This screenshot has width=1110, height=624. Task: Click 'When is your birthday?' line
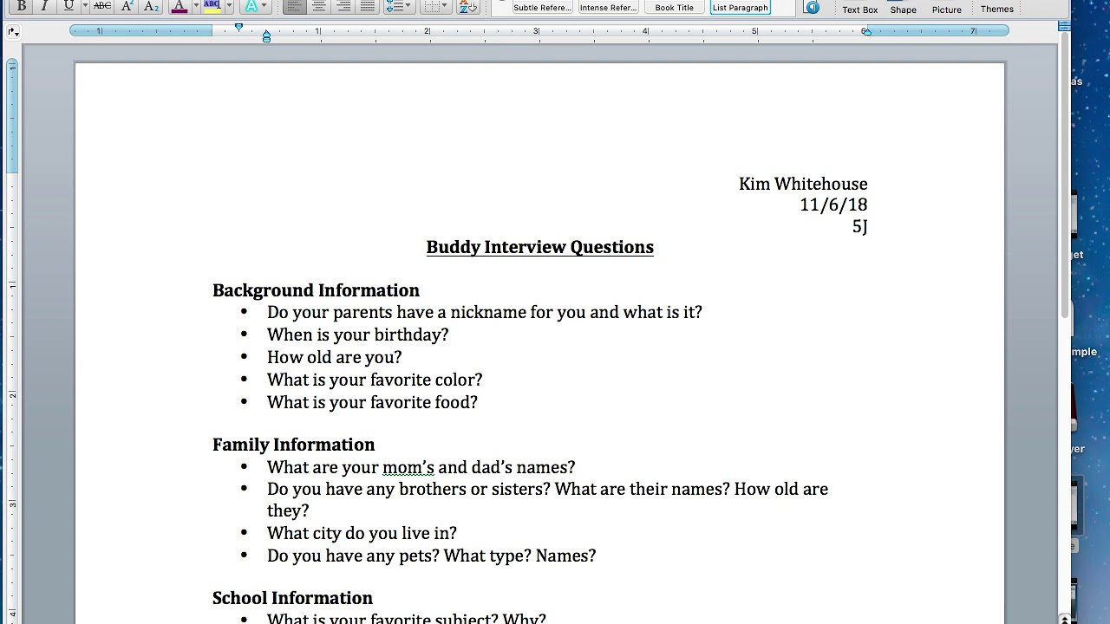coord(357,335)
